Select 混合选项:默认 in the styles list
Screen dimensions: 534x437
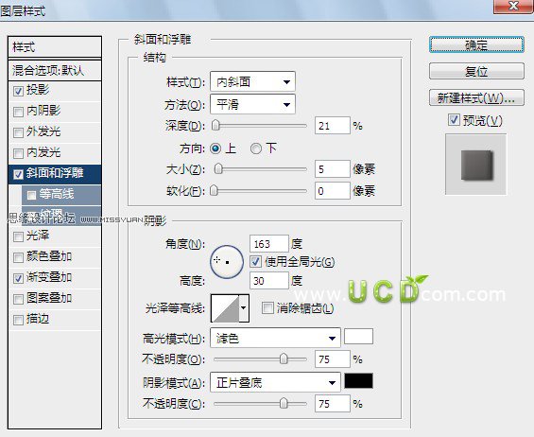55,71
